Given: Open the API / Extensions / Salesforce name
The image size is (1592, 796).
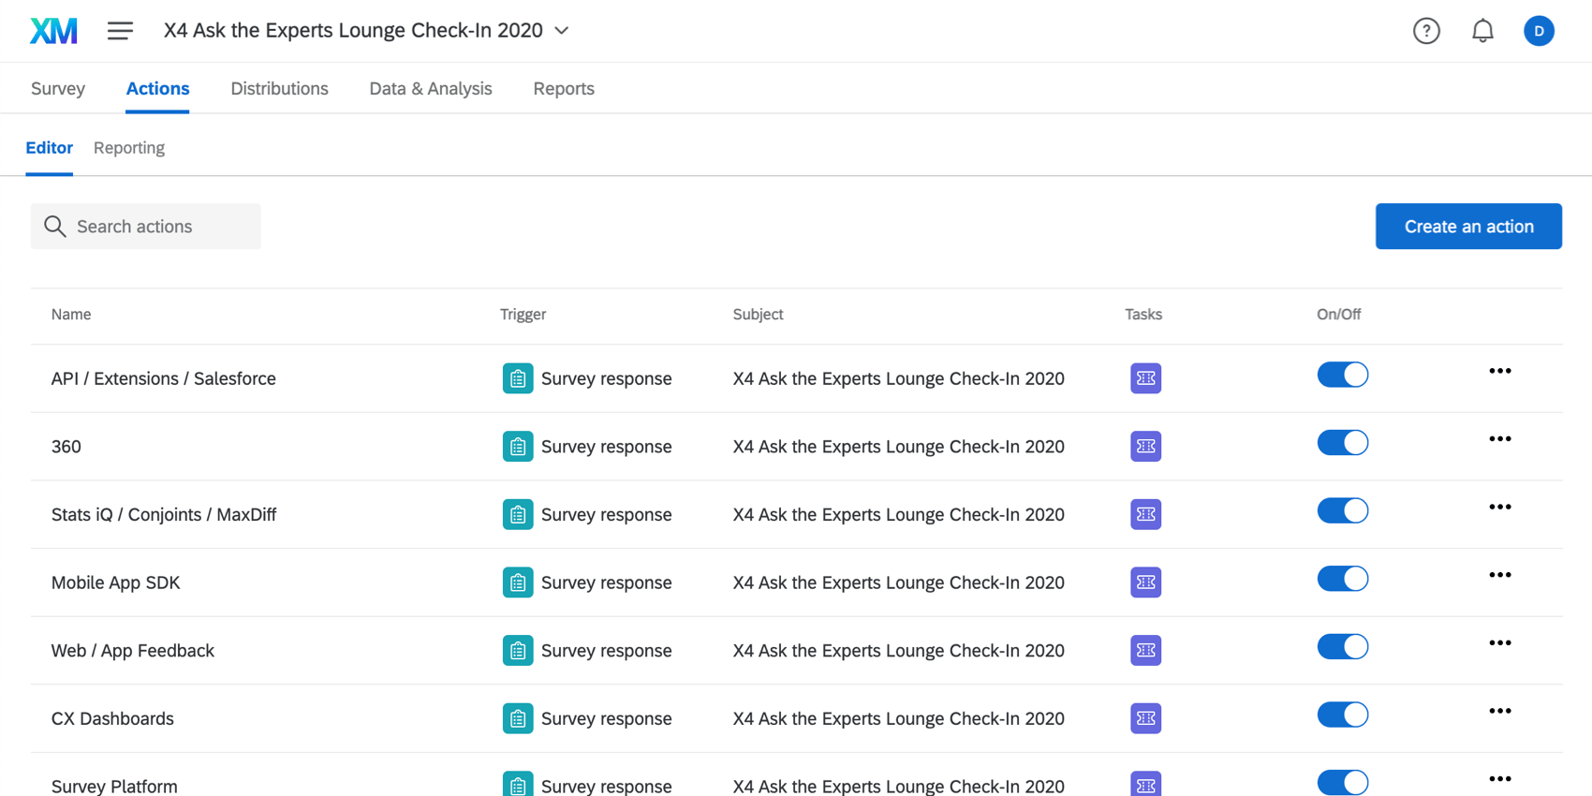Looking at the screenshot, I should pyautogui.click(x=164, y=378).
